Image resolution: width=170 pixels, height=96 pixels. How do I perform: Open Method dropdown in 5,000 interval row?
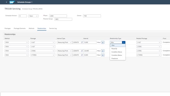point(17,42)
